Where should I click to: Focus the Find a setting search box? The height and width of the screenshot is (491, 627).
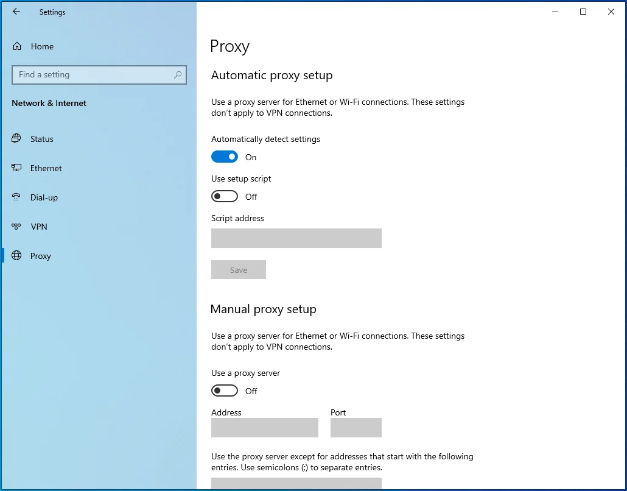(99, 75)
